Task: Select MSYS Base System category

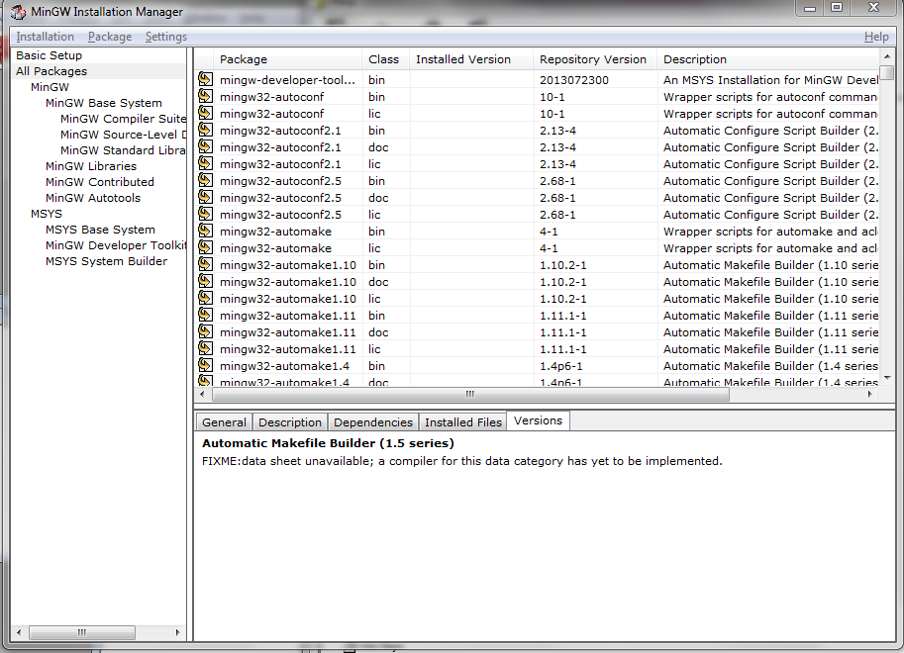Action: (100, 230)
